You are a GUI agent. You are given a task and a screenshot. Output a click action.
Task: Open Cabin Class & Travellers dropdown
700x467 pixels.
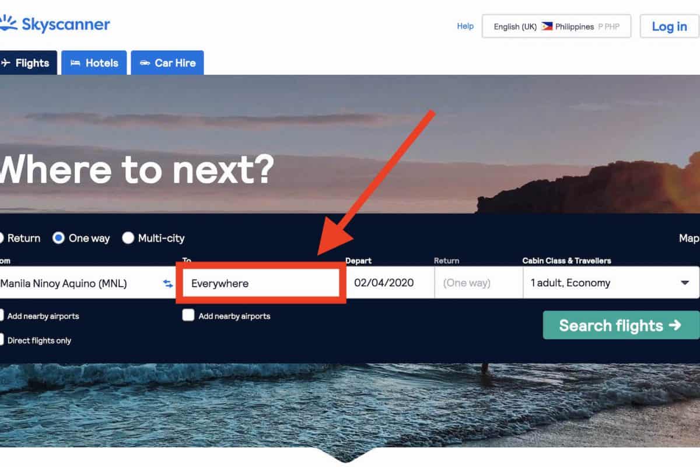[x=611, y=283]
